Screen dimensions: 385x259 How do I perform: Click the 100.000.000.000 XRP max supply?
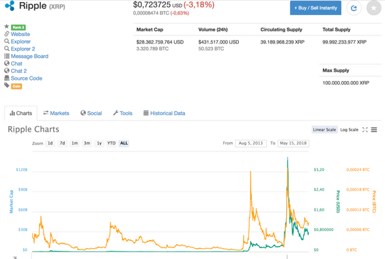coord(345,83)
